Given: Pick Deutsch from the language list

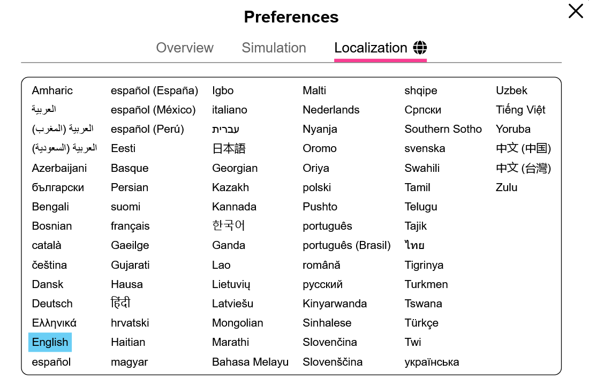Looking at the screenshot, I should click(x=52, y=304).
